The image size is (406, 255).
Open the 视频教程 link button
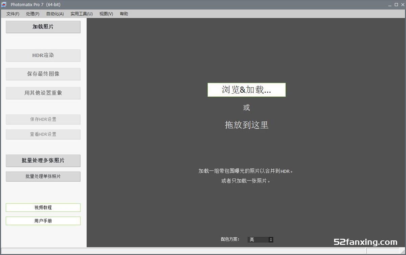pyautogui.click(x=43, y=208)
